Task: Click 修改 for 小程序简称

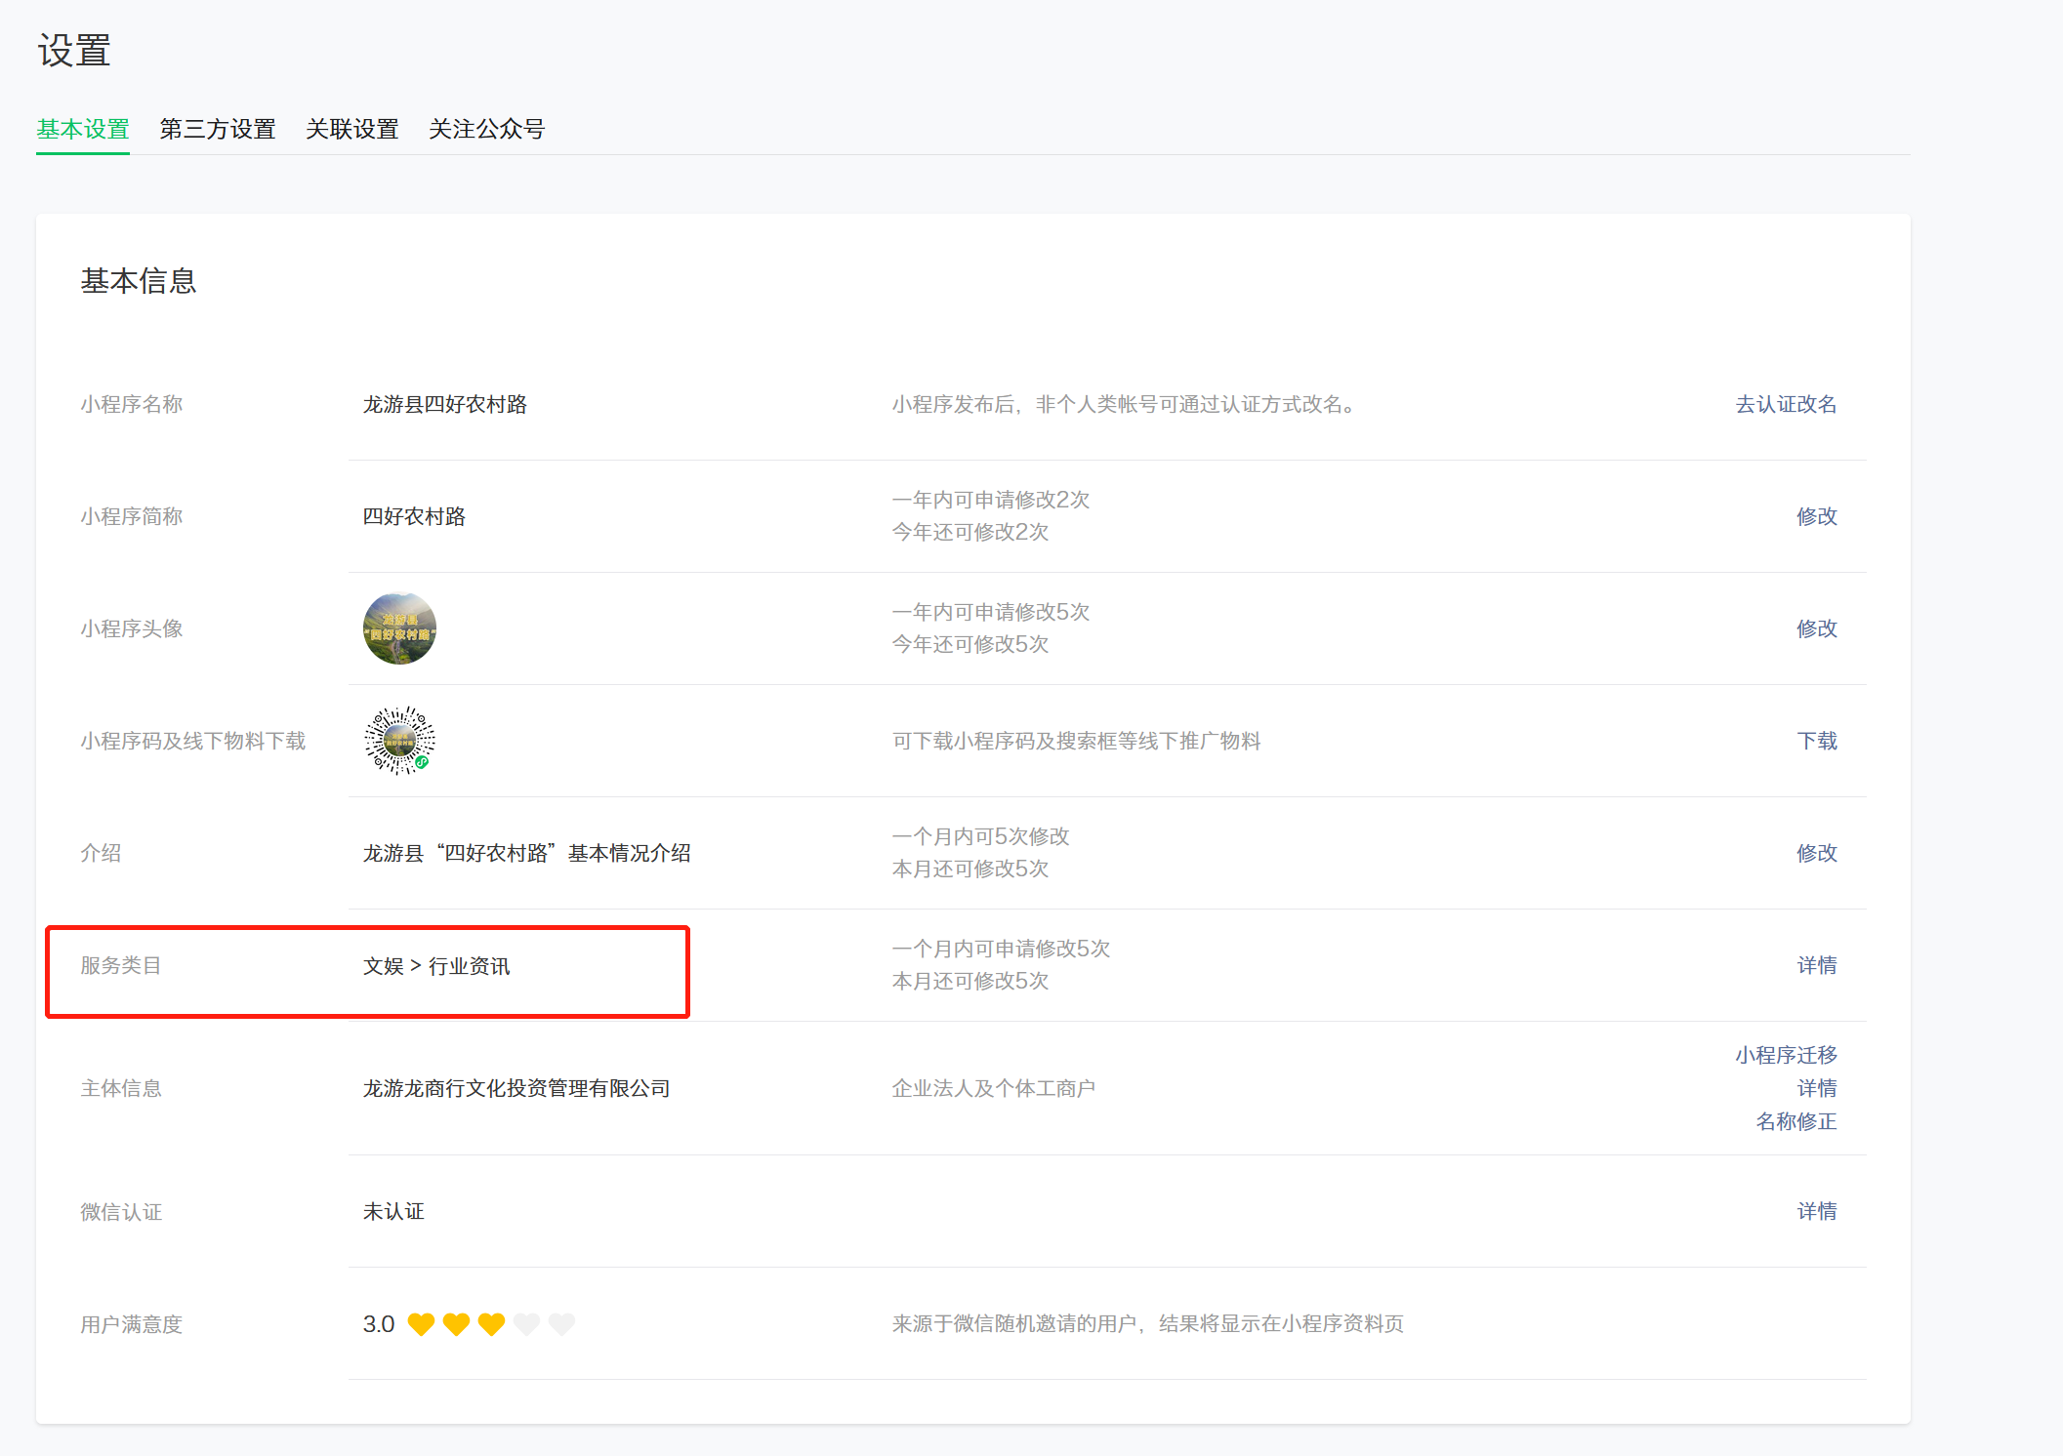Action: tap(1816, 516)
